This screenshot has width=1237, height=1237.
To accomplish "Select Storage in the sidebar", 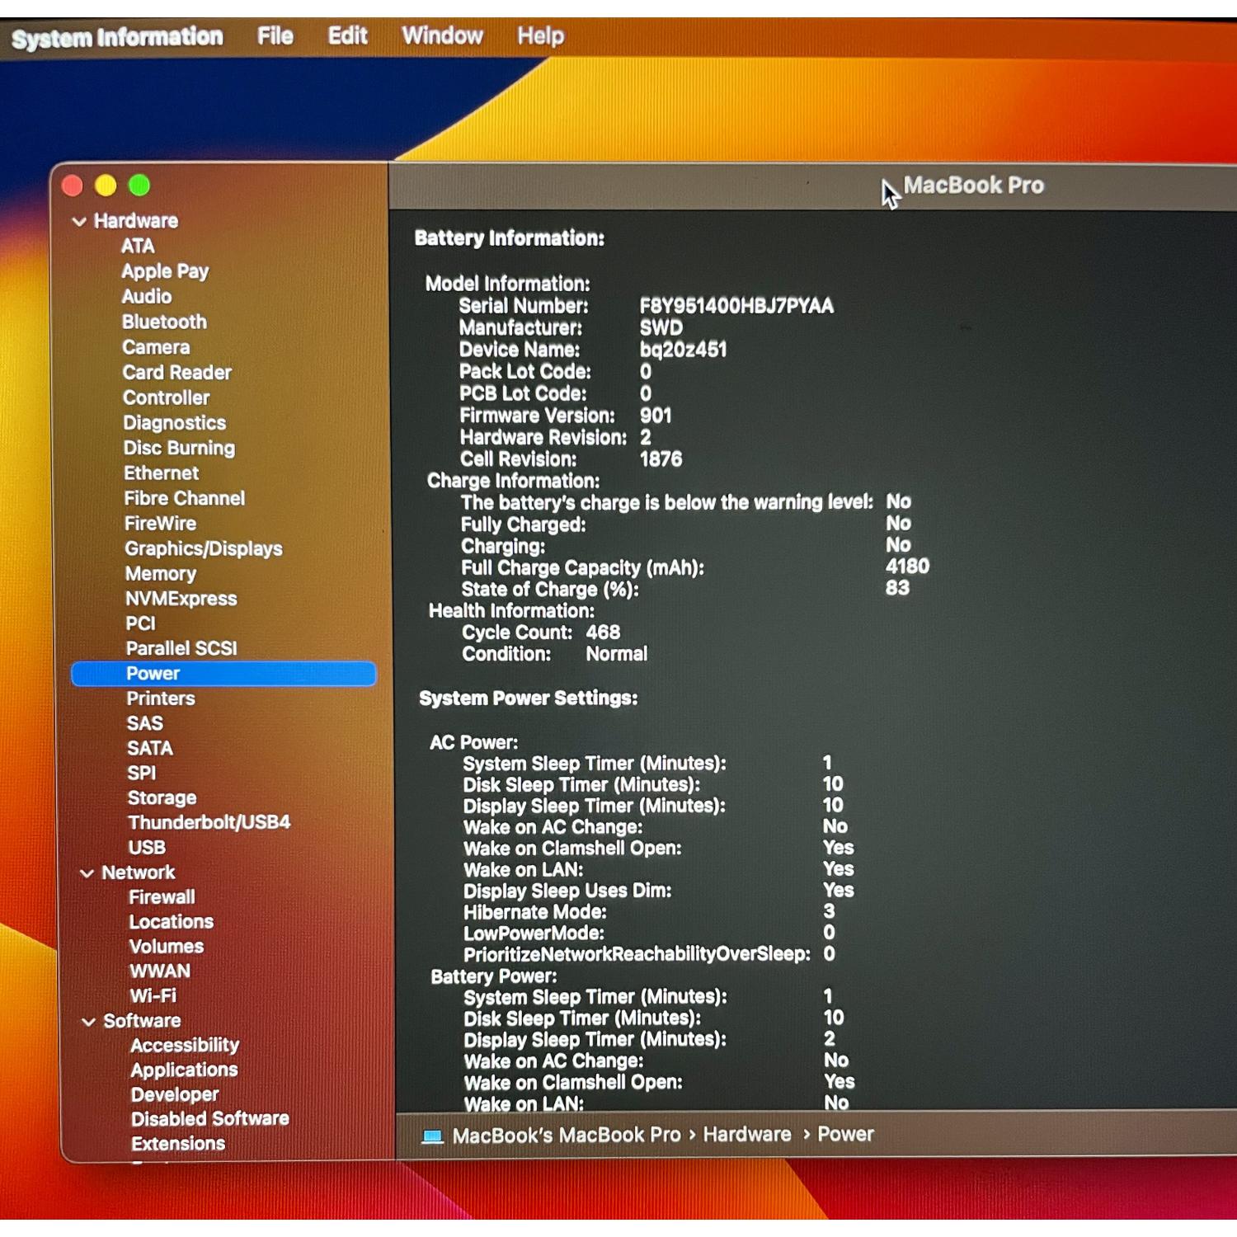I will (x=162, y=798).
